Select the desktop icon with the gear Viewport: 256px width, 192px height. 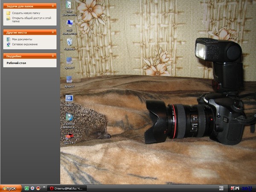(x=69, y=98)
